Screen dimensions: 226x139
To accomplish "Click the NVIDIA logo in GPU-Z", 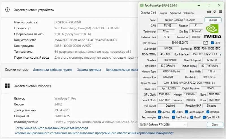I will 213,31.
